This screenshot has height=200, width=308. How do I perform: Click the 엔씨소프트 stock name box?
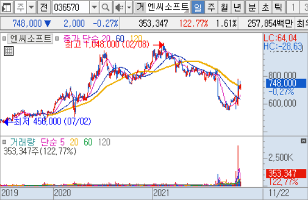(x=168, y=7)
